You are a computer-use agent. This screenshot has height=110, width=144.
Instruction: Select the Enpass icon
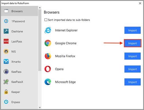pos(6,102)
